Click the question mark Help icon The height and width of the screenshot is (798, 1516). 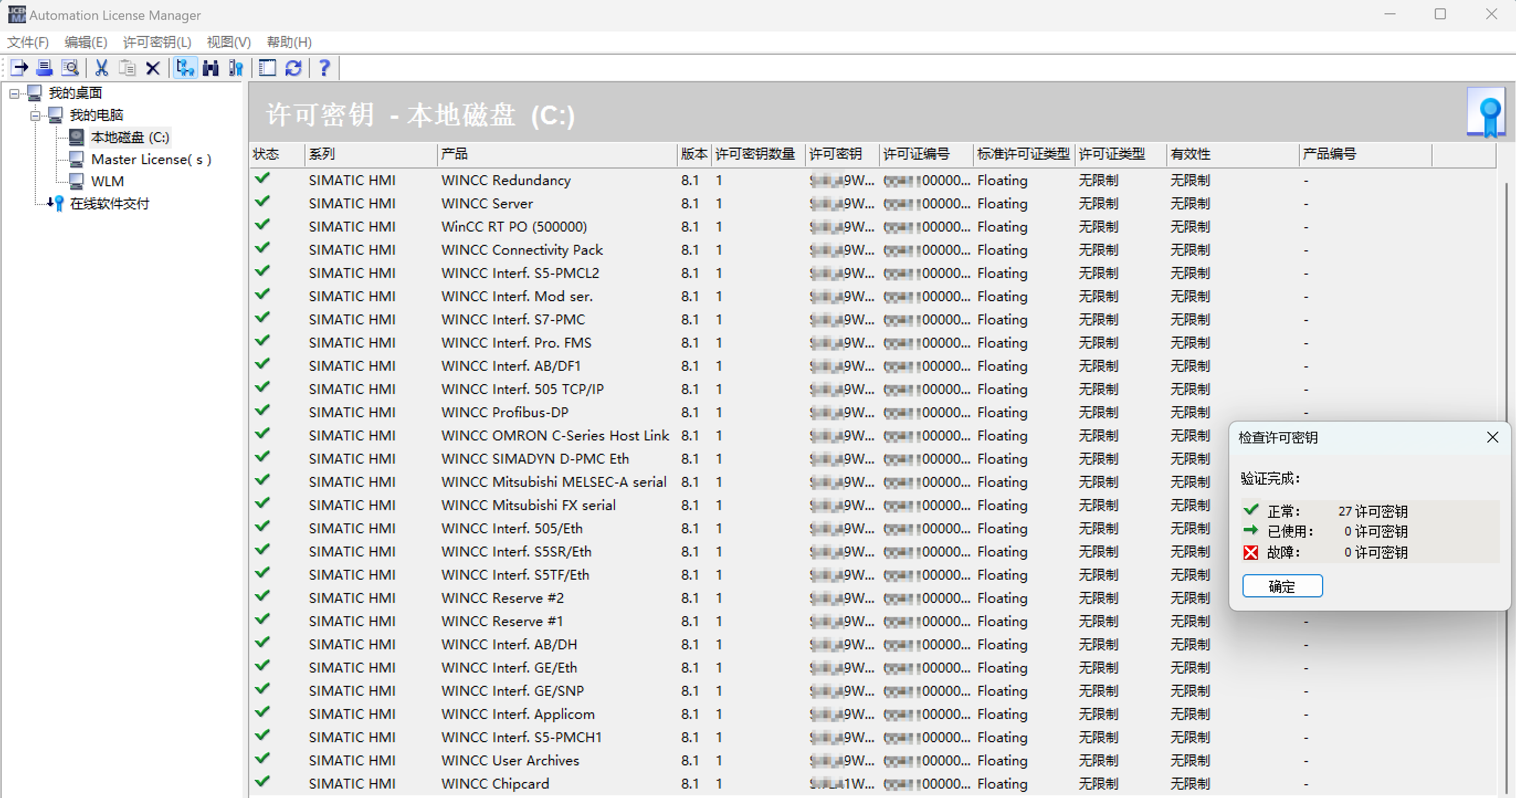[324, 69]
